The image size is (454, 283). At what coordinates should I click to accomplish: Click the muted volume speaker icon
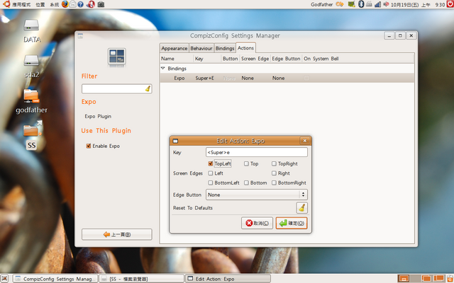[x=386, y=4]
